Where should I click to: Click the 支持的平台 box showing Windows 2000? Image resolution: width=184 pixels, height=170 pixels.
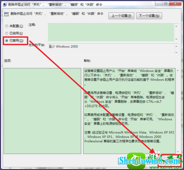(x=111, y=49)
